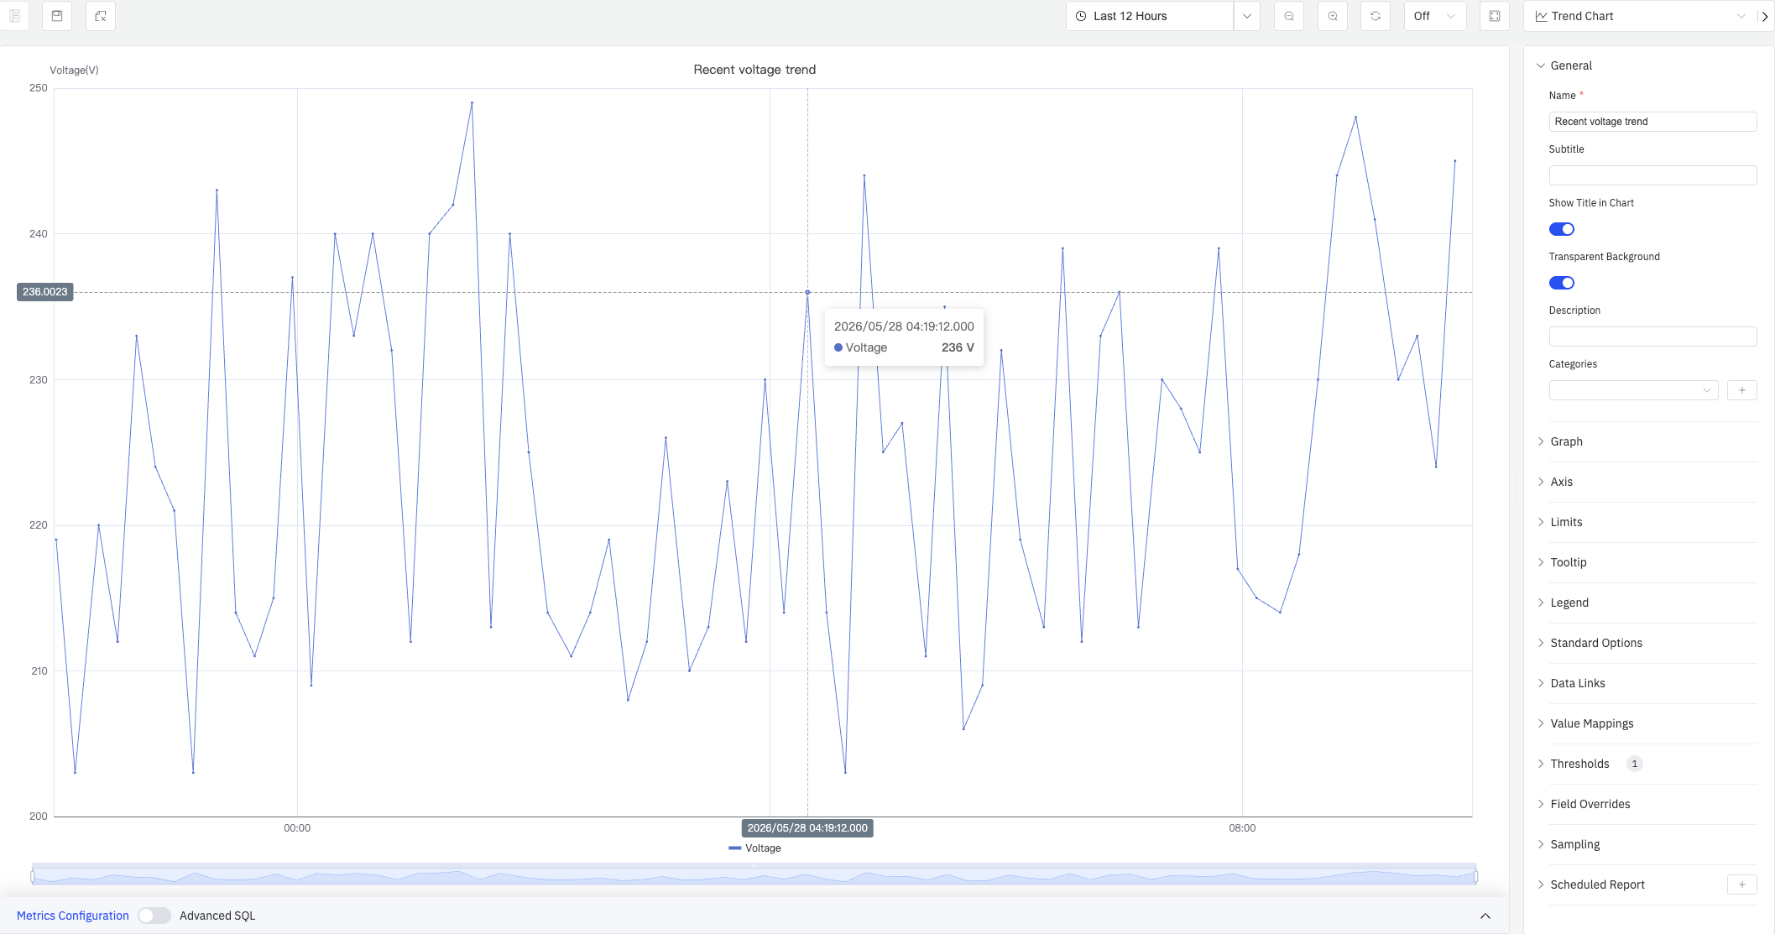Click the discard changes icon beside save
This screenshot has width=1775, height=934.
101,16
